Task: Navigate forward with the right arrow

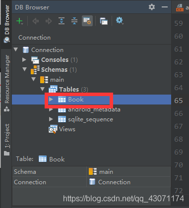Action: (x=49, y=21)
